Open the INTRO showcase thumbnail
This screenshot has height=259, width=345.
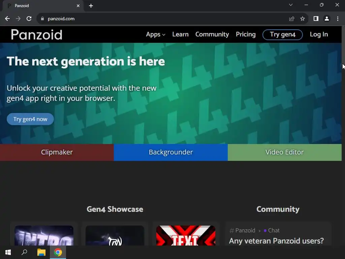[x=44, y=235]
